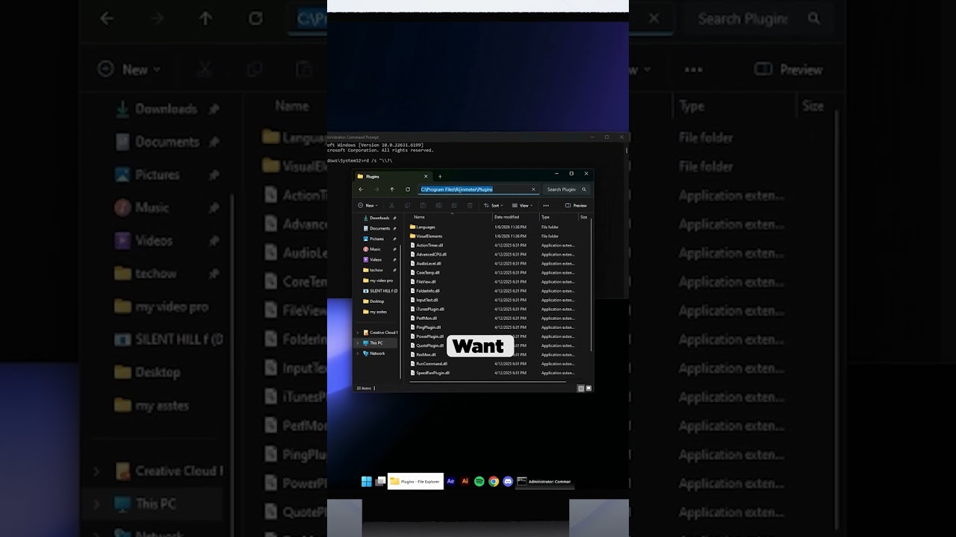Clear the address bar with X button
The image size is (956, 537).
[x=533, y=189]
